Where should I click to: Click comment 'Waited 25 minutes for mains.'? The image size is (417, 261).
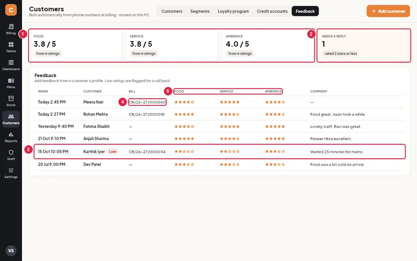337,152
